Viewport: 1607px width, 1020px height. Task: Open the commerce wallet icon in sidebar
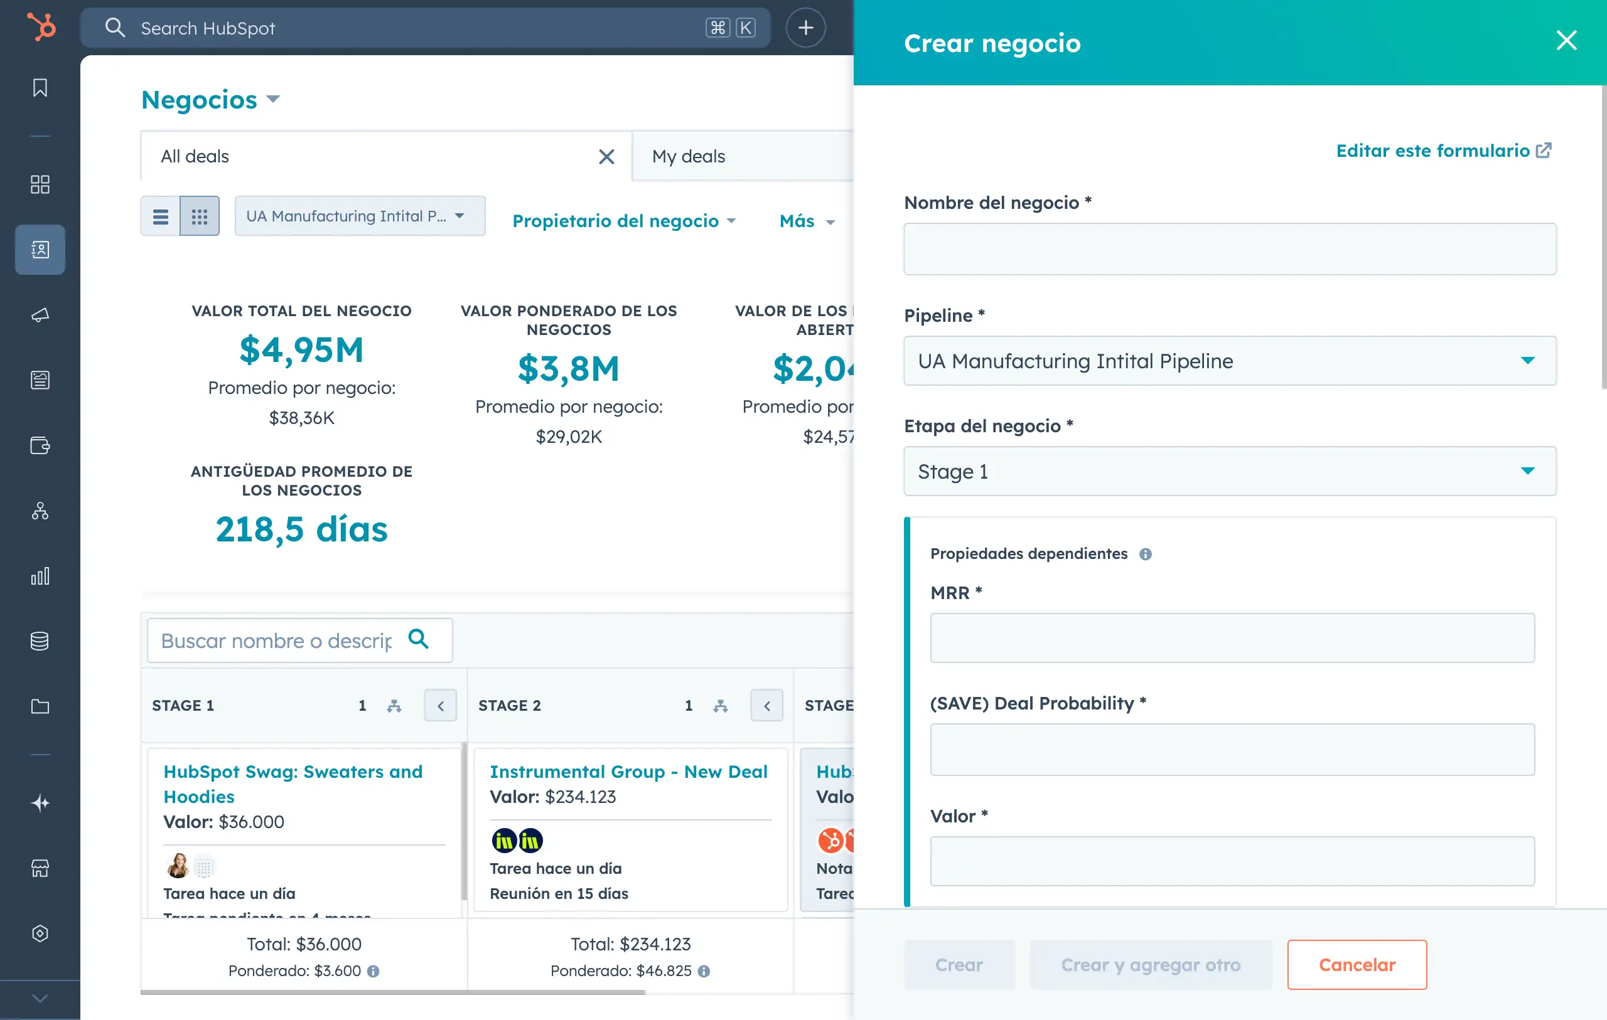pos(40,445)
